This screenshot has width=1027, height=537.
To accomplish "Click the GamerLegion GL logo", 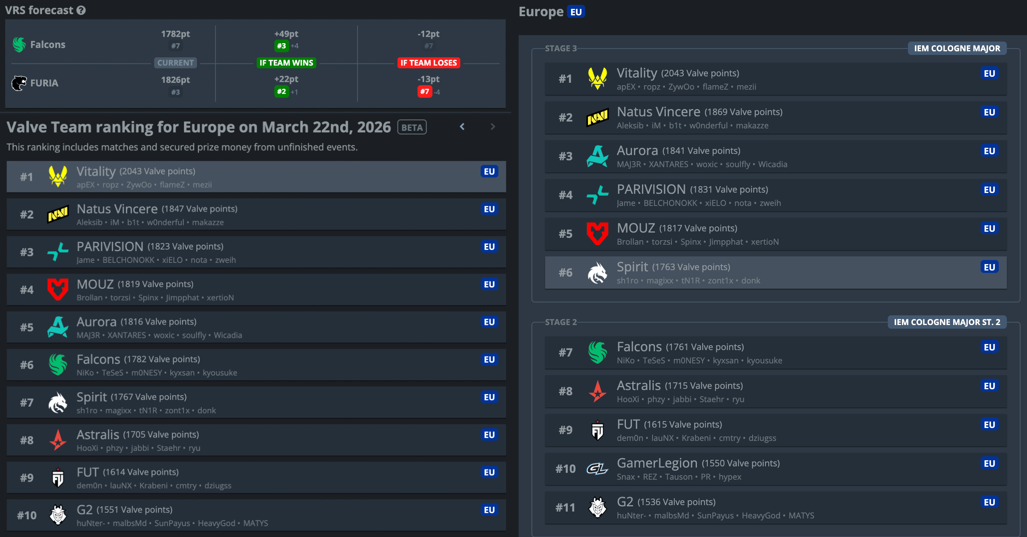I will (x=597, y=469).
